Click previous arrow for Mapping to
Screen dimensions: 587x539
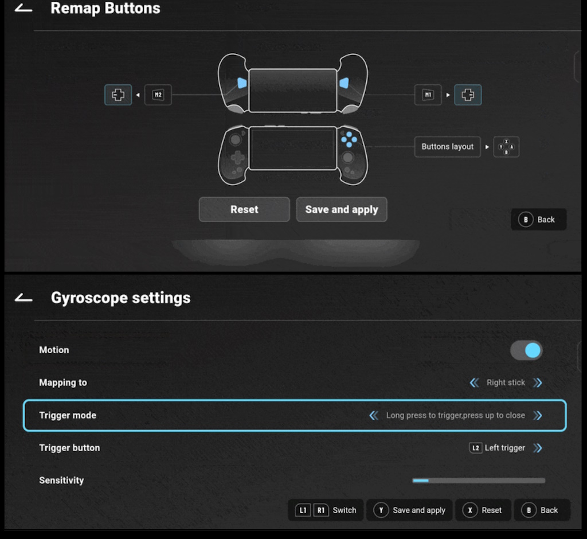click(474, 383)
